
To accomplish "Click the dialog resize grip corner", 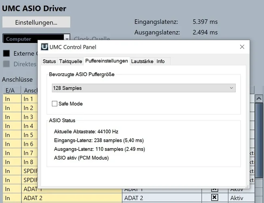I will pos(247,187).
